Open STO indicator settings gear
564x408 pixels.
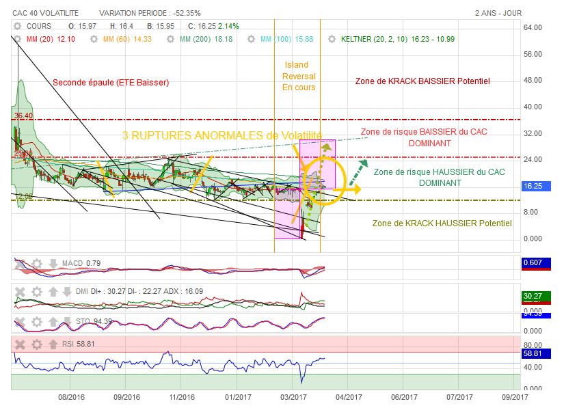tap(37, 321)
